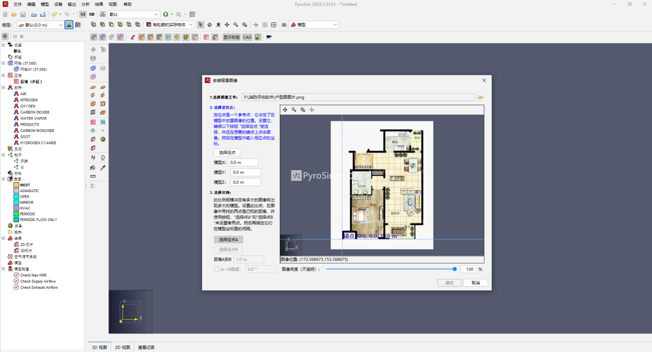Click the CAD toolbar icon
This screenshot has height=352, width=652.
click(x=247, y=37)
